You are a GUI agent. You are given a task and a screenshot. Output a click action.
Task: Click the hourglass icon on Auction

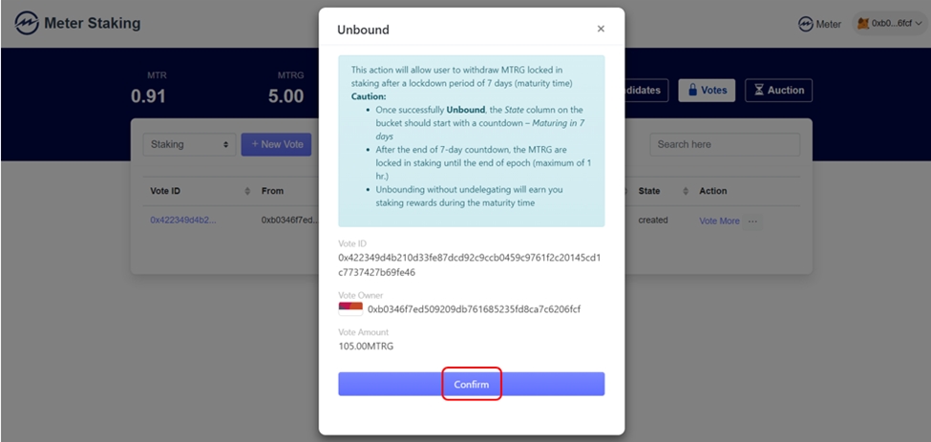pos(759,91)
